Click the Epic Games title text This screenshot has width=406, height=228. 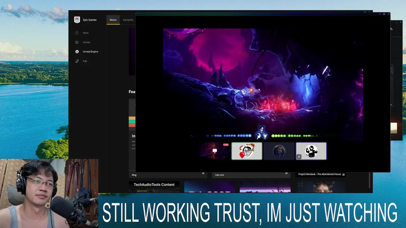coord(90,20)
